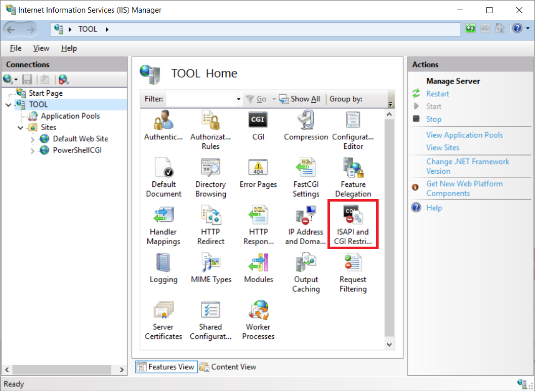Screen dimensions: 535x391
Task: Click the home icon in address bar
Action: [500, 28]
